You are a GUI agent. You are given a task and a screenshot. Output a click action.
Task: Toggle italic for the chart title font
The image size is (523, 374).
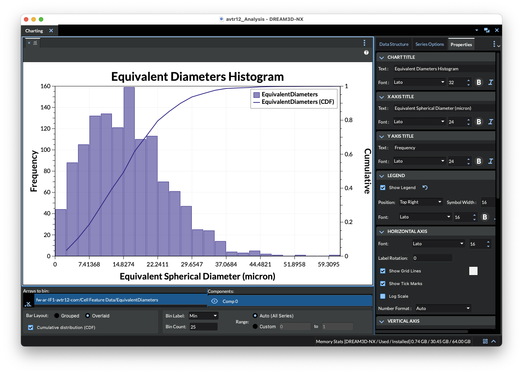click(491, 82)
